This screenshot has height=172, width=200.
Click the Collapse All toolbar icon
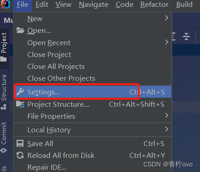[186, 36]
